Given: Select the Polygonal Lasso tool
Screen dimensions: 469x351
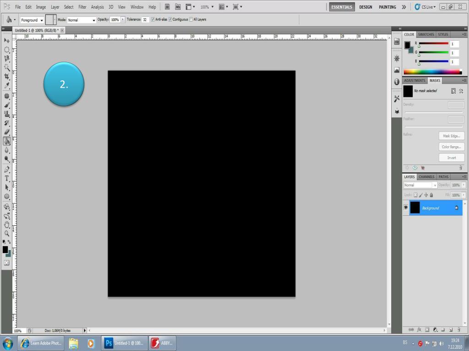Looking at the screenshot, I should [6, 58].
